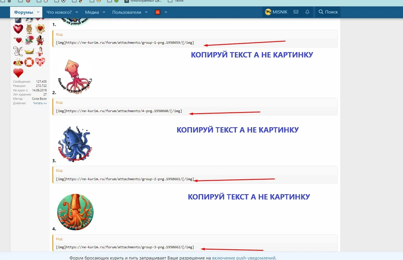The image size is (403, 260).
Task: Click the group-1-png.1950659 code text
Action: tap(125, 43)
